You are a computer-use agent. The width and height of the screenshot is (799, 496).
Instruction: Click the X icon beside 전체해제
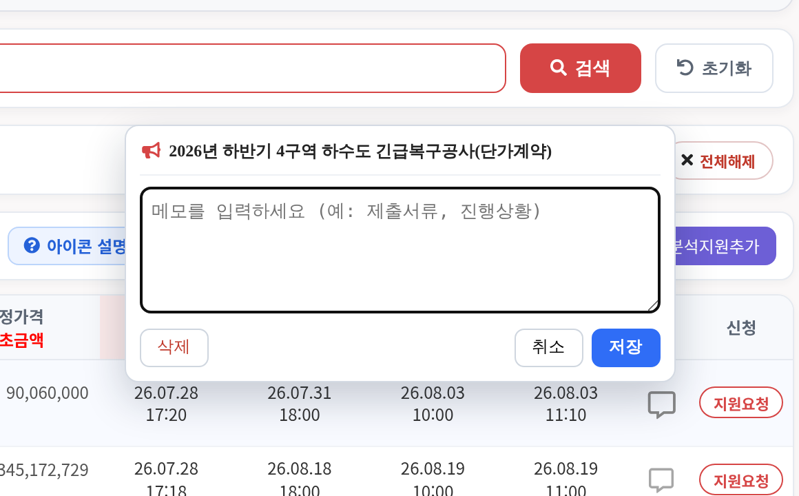(687, 161)
